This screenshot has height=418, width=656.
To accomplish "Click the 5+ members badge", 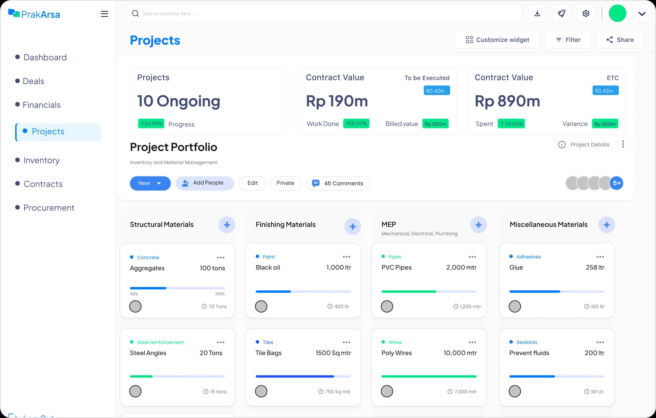I will tap(617, 183).
